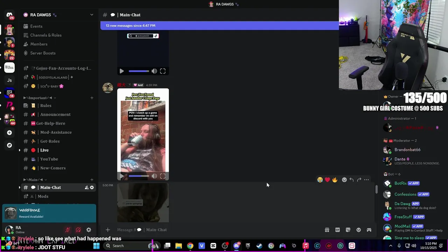Show hidden icons in the system tray
448x252 pixels.
[391, 246]
